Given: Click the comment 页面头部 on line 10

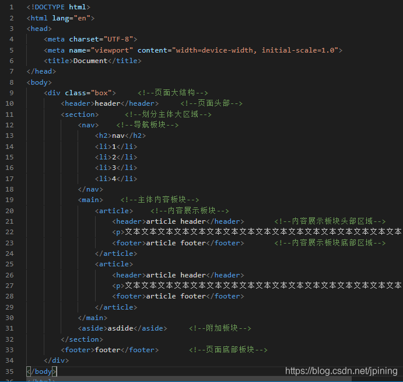Looking at the screenshot, I should click(x=211, y=103).
